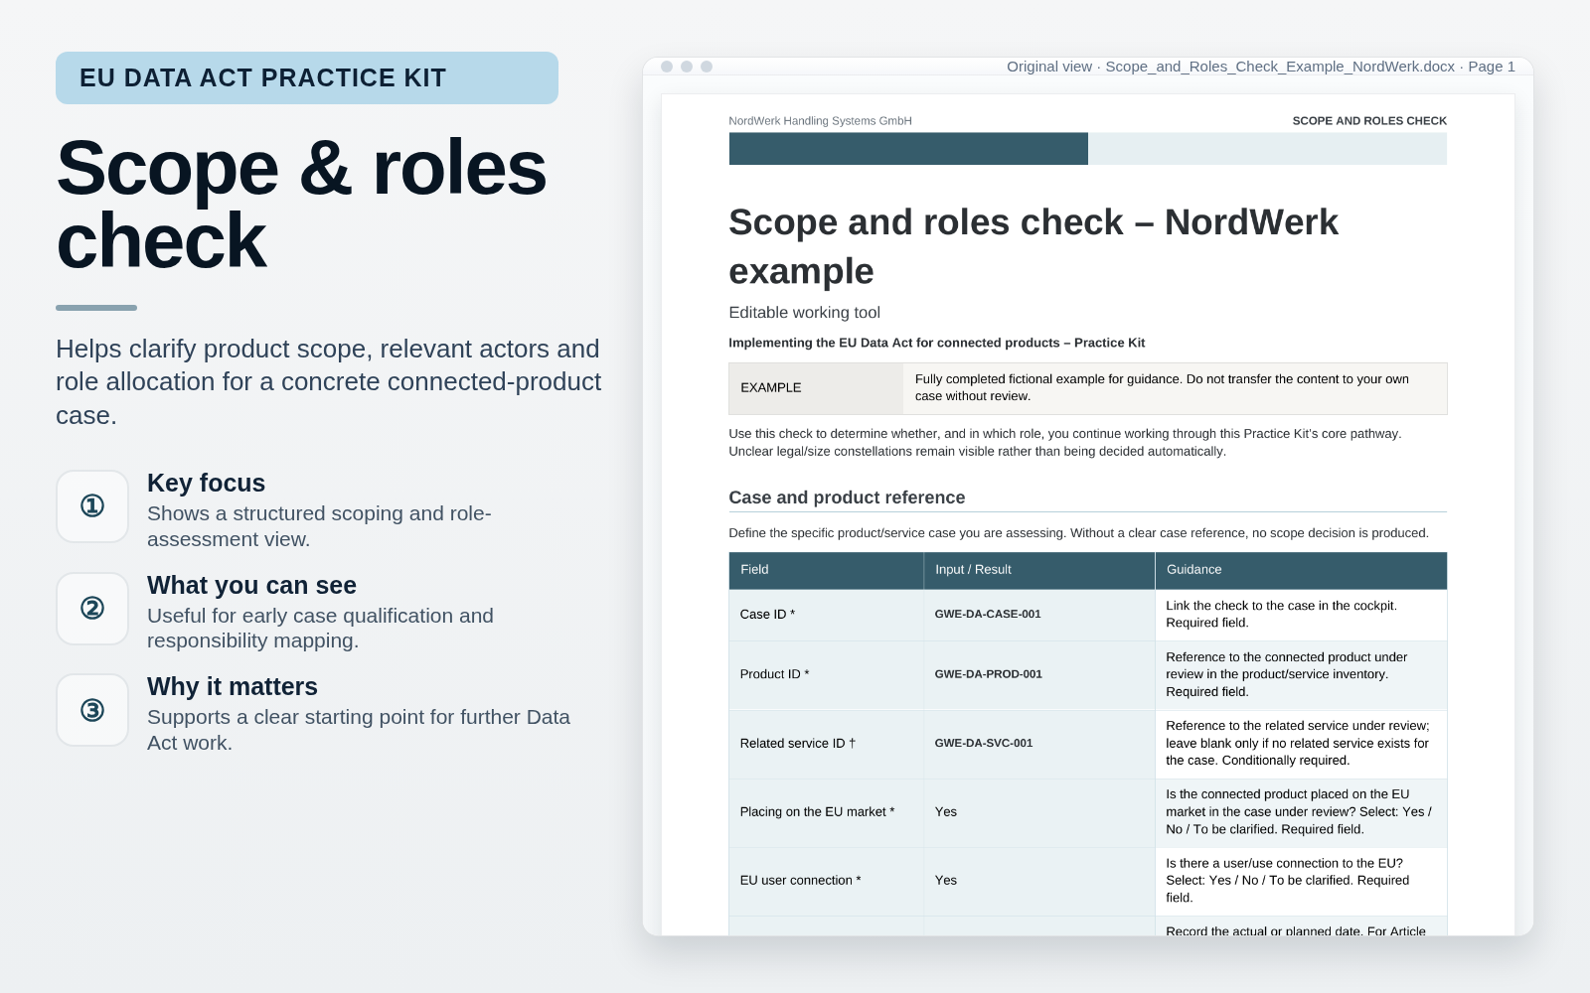Image resolution: width=1590 pixels, height=993 pixels.
Task: Click the Key focus heading
Action: (206, 483)
